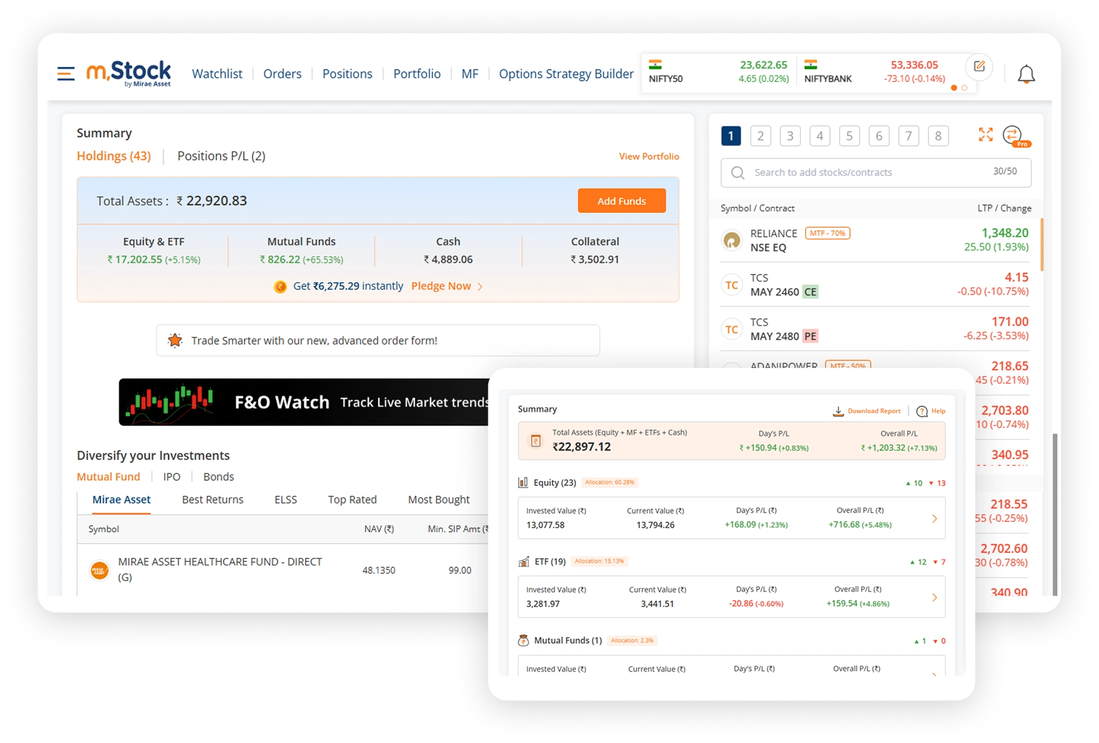Click the page vertical scrollbar at right edge
Image resolution: width=1099 pixels, height=743 pixels.
click(x=1055, y=515)
